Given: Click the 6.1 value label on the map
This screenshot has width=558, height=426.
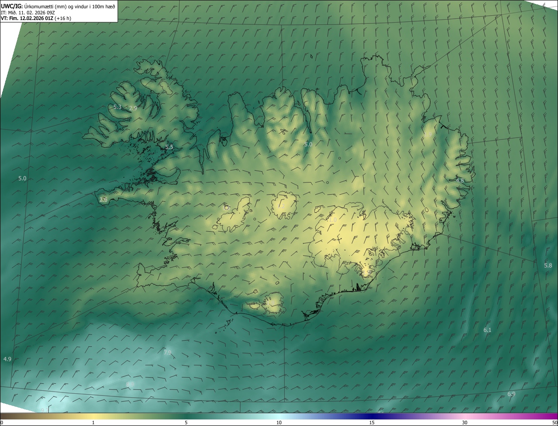Looking at the screenshot, I should click(x=487, y=330).
